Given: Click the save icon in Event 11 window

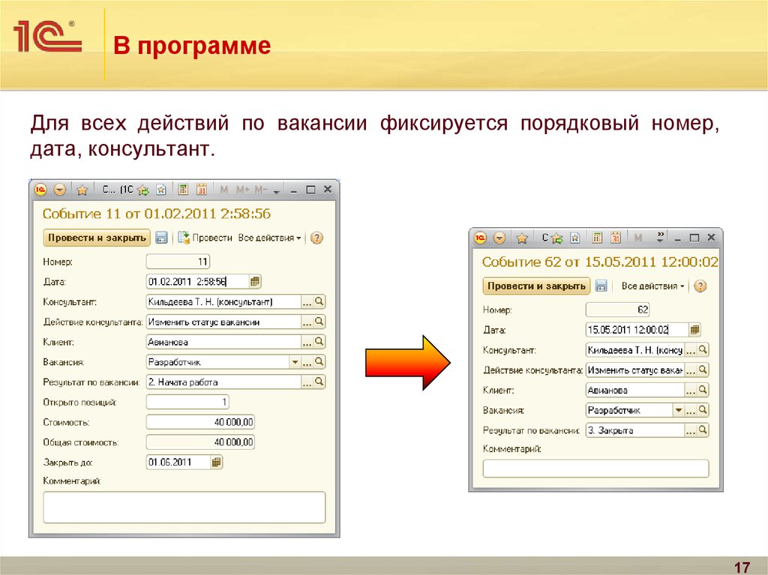Looking at the screenshot, I should [x=161, y=238].
